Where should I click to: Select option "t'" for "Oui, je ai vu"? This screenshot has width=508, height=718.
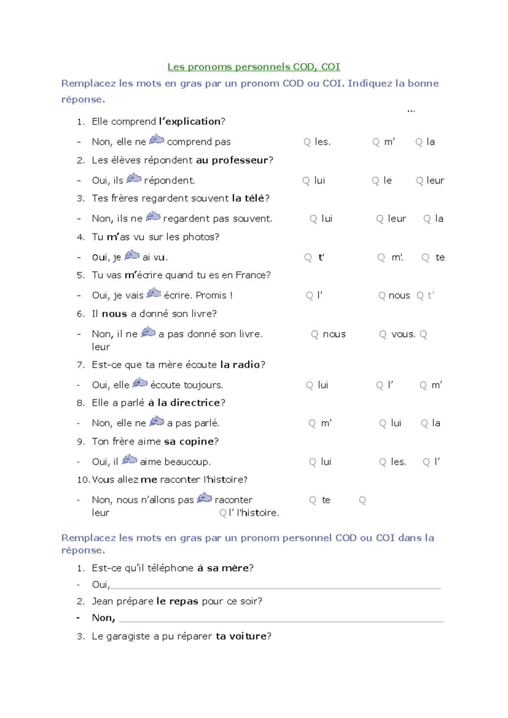pyautogui.click(x=308, y=258)
